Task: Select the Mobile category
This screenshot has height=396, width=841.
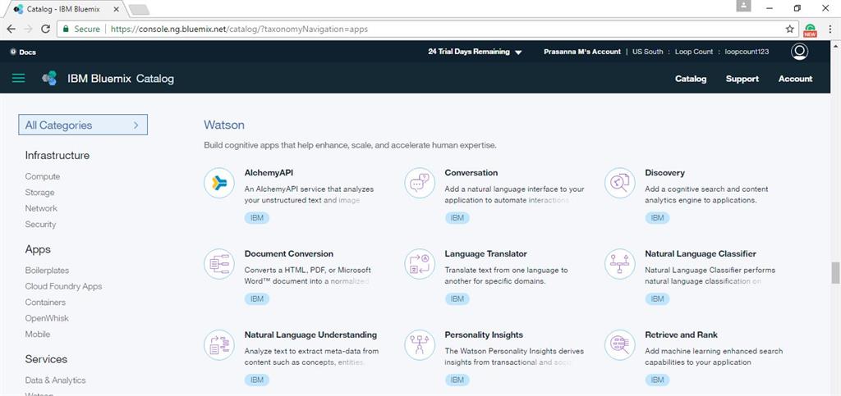Action: point(38,334)
